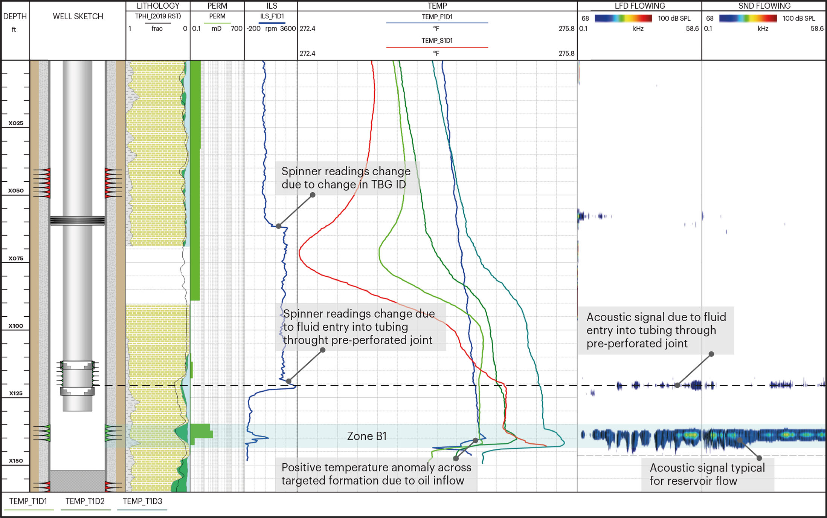Select the TEMP_T1D1 legend entry
The height and width of the screenshot is (518, 827).
click(x=28, y=501)
